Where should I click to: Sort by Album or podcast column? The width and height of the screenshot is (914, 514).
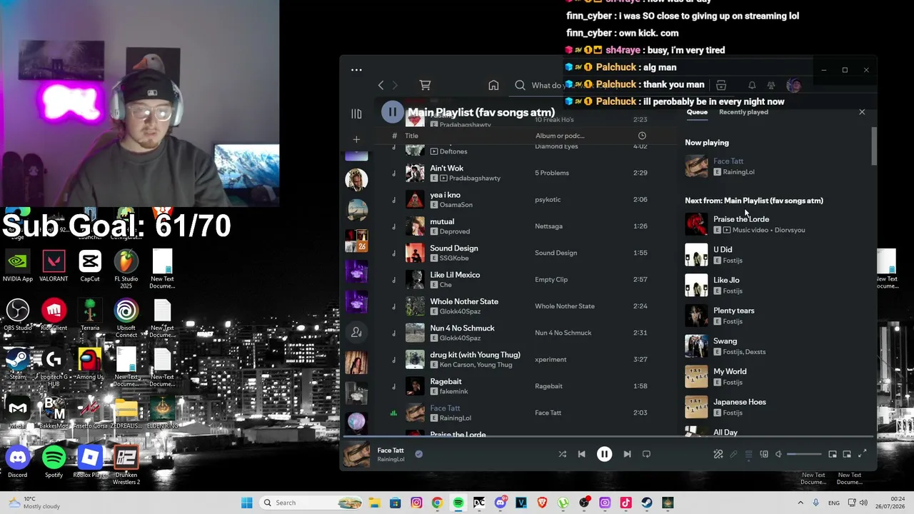(x=560, y=136)
